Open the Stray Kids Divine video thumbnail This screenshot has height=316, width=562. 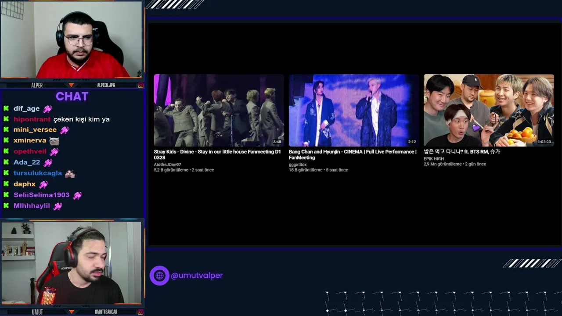219,110
